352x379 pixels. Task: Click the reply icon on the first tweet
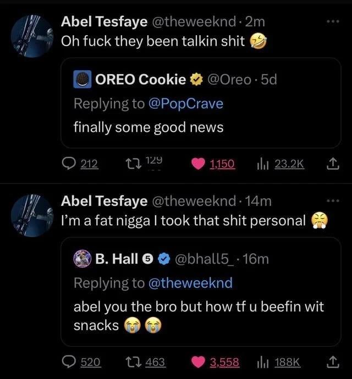tap(69, 163)
